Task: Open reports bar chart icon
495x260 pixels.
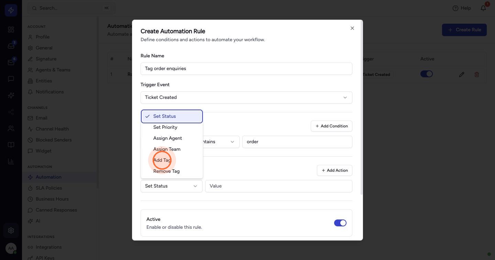Action: [11, 161]
